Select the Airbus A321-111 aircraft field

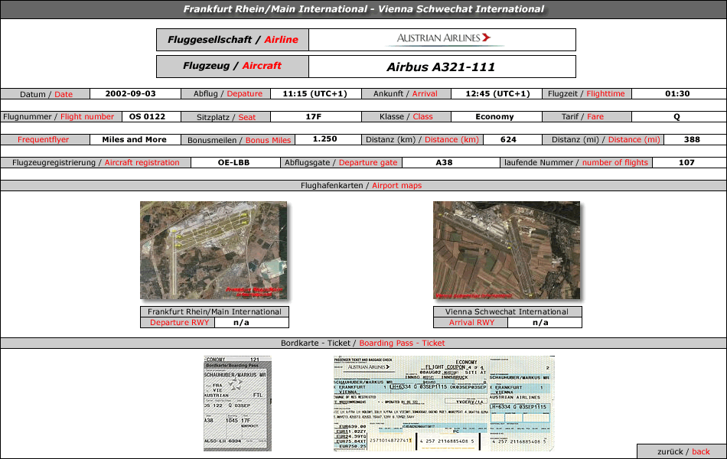tap(441, 67)
